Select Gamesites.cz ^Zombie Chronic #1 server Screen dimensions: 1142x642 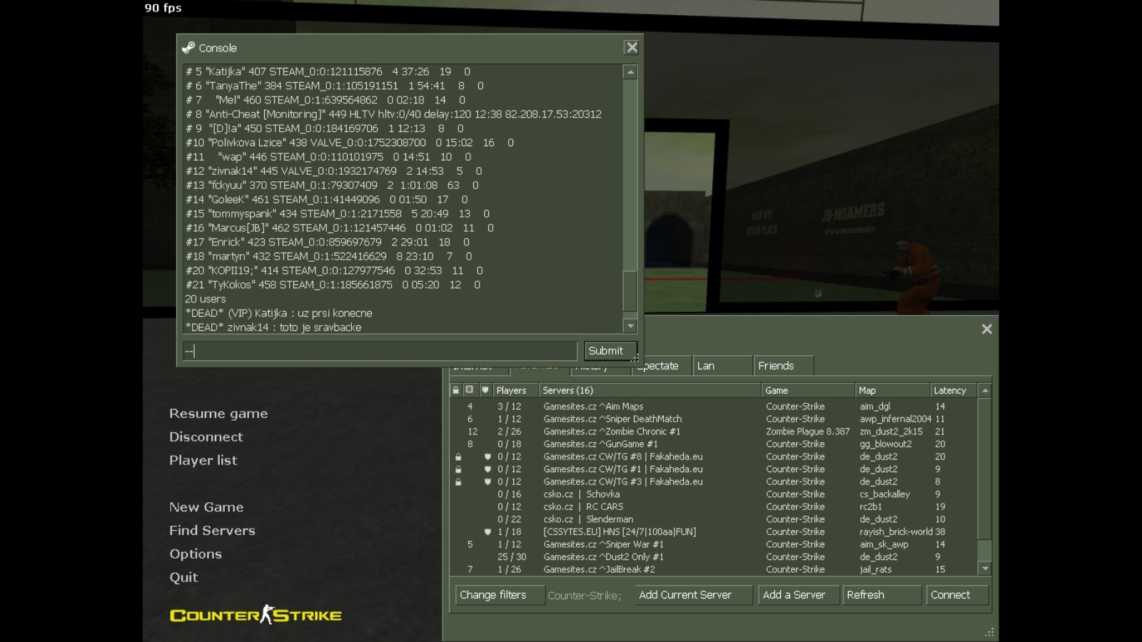[714, 432]
